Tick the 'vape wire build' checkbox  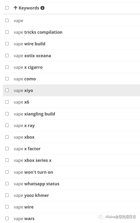click(x=7, y=44)
